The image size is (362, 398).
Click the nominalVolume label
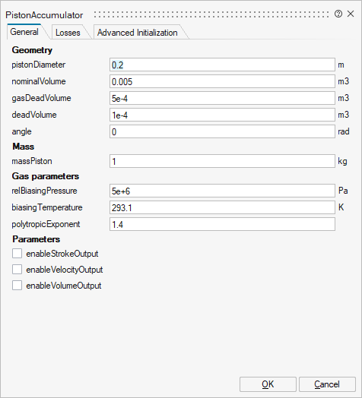tap(39, 81)
